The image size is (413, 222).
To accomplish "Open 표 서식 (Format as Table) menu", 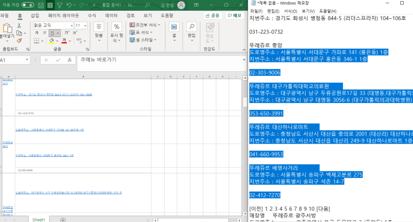I will coord(141,33).
